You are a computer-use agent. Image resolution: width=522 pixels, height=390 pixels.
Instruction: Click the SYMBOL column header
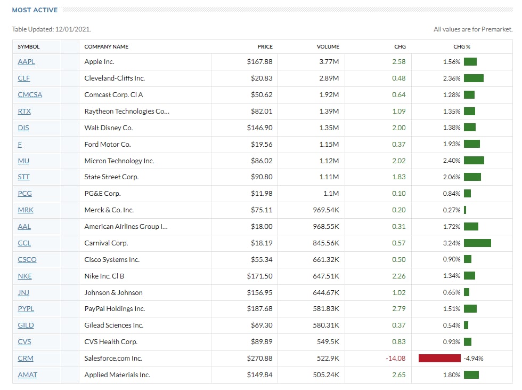point(29,46)
